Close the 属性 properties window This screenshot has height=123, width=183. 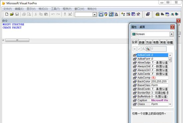(x=172, y=27)
